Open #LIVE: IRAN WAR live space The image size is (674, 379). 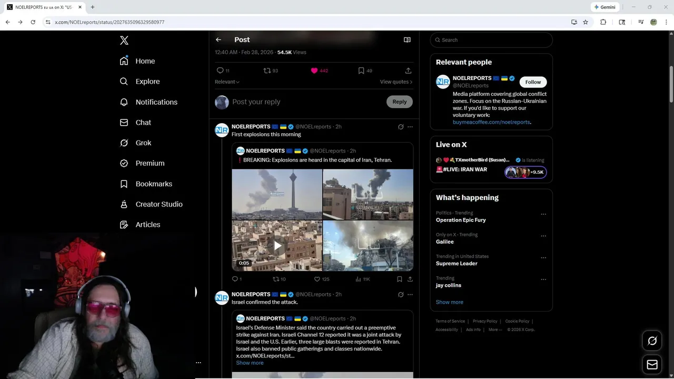click(462, 169)
